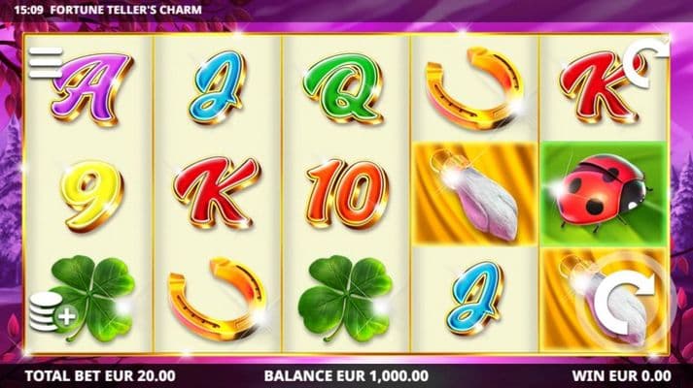The height and width of the screenshot is (388, 693).
Task: Open the coin stack bet settings icon
Action: coord(53,312)
